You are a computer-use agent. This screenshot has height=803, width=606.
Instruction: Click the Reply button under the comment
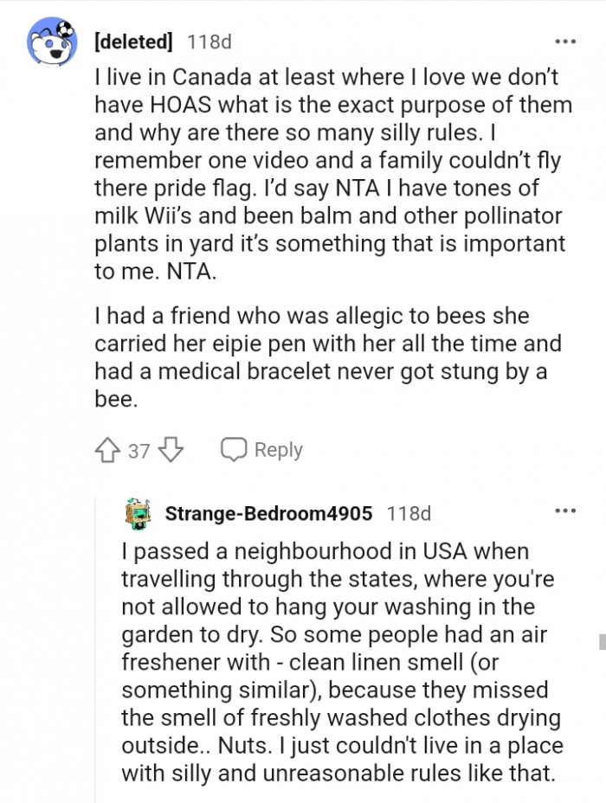pyautogui.click(x=277, y=449)
